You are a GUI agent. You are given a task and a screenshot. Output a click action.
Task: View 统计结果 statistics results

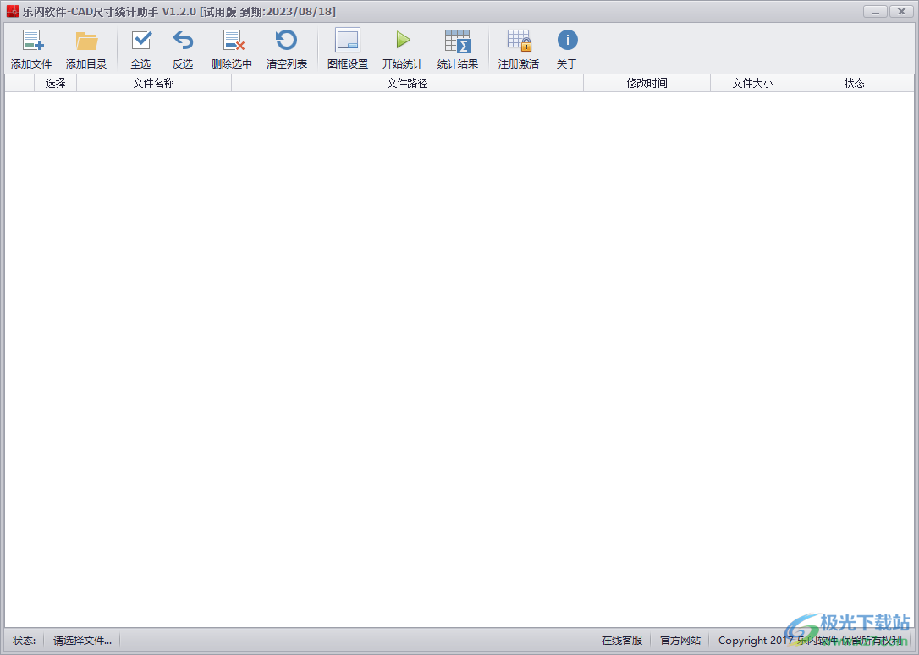tap(458, 49)
